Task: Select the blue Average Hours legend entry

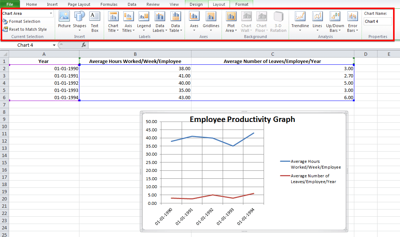Action: point(310,164)
